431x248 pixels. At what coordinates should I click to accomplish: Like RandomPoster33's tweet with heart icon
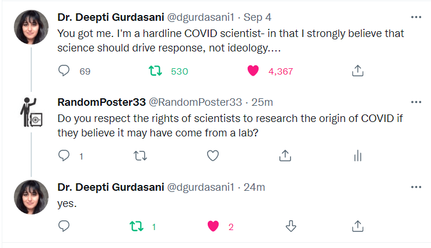click(212, 156)
